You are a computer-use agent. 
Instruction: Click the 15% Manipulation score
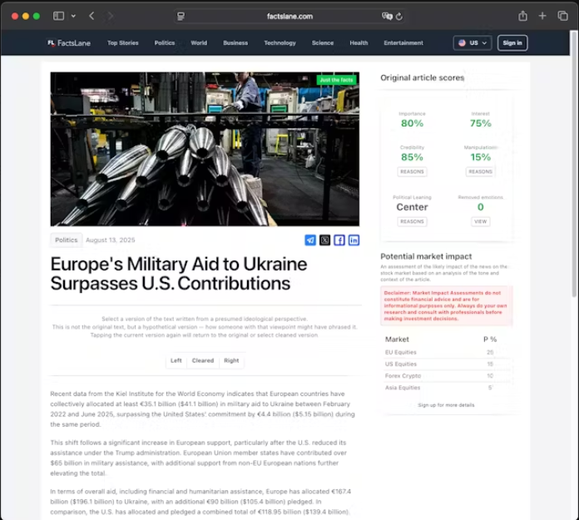[480, 157]
